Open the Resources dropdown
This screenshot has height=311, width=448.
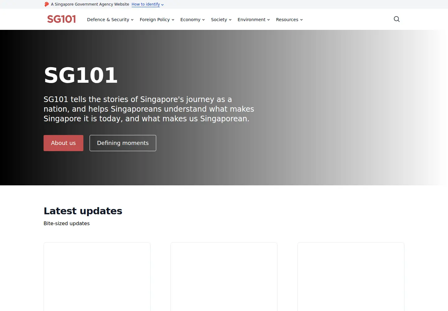(x=289, y=20)
